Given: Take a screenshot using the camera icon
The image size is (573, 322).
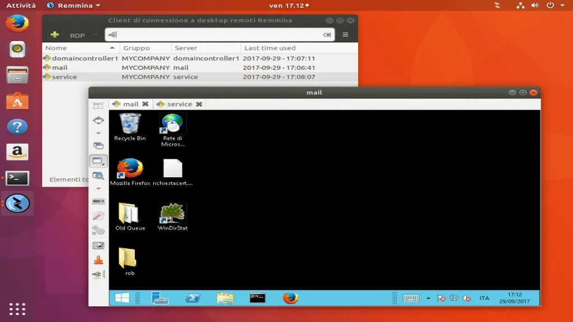Looking at the screenshot, I should pos(98,245).
